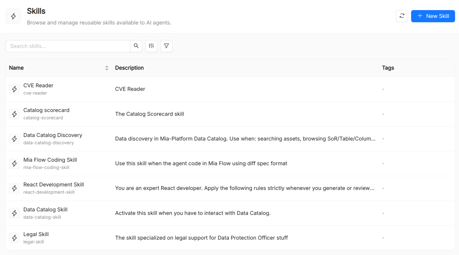Click the CVE Reader row lightning icon
Image resolution: width=459 pixels, height=255 pixels.
[14, 89]
